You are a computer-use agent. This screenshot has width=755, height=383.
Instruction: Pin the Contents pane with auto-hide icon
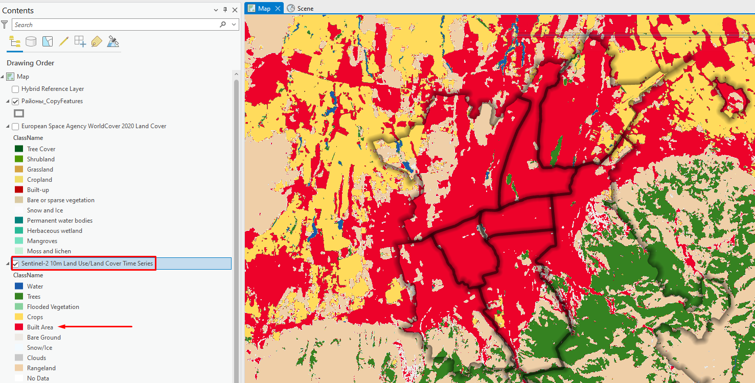[225, 10]
